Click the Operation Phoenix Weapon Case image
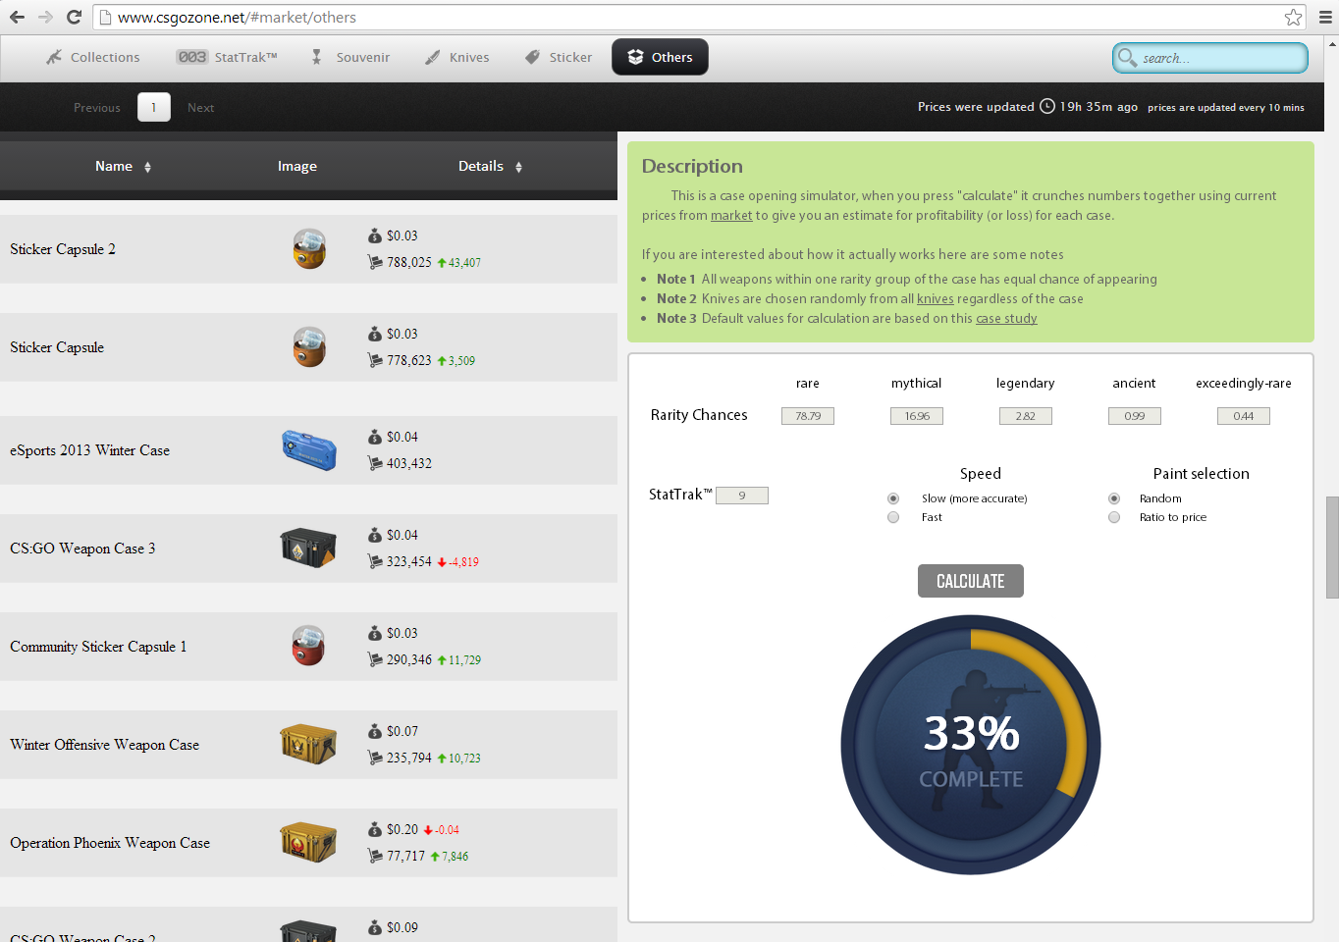Screen dimensions: 1339x942 coord(308,842)
